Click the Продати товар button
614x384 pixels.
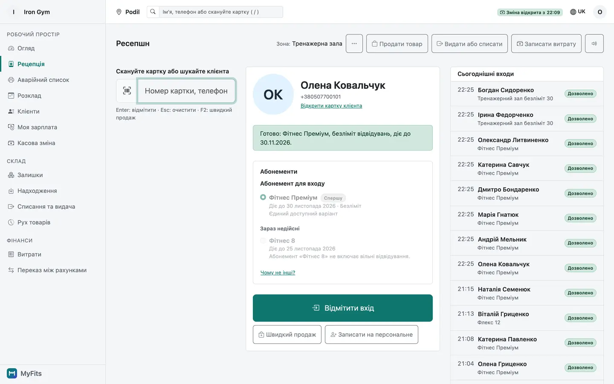coord(397,44)
